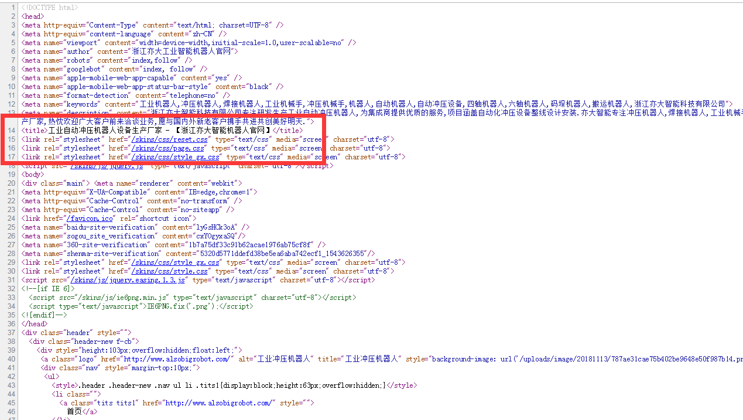Click line number 38 in the gutter
743x420 pixels.
point(12,342)
